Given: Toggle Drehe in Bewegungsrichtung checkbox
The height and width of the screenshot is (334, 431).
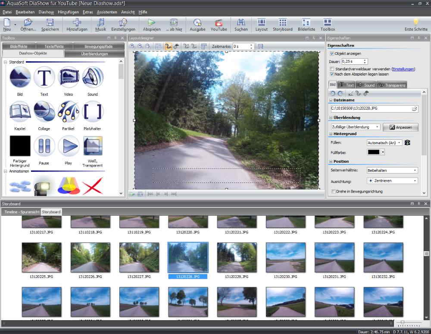Looking at the screenshot, I should pos(333,191).
